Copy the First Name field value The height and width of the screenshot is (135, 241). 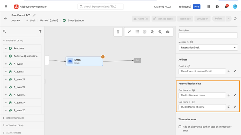[229, 95]
